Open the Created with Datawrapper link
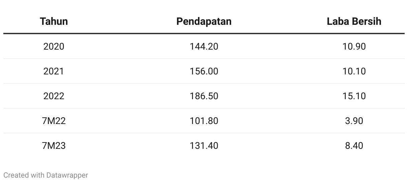 [x=46, y=175]
